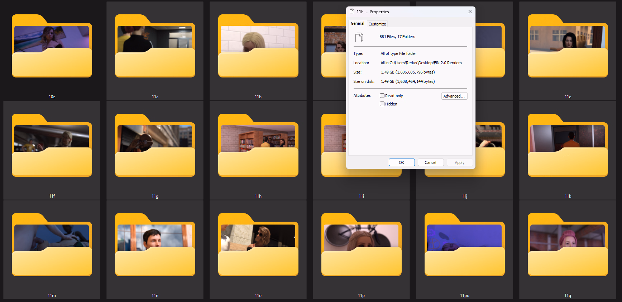
Task: Toggle the Hidden attribute checkbox
Action: 382,104
